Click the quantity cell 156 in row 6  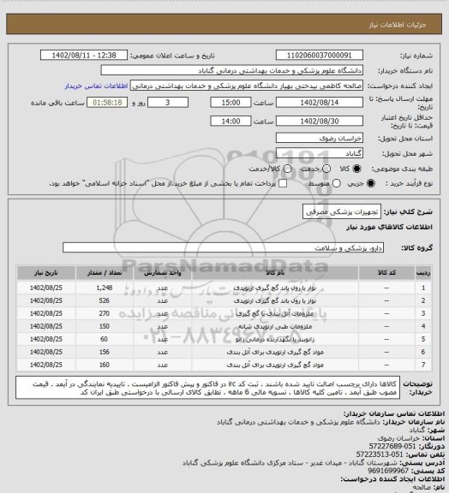105,352
